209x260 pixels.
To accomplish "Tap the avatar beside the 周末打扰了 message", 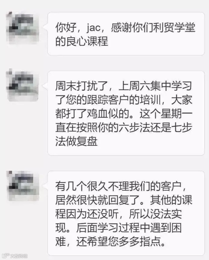I will click(x=23, y=85).
